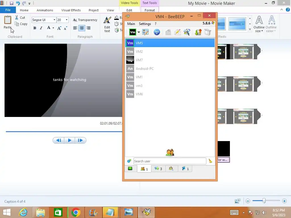Open the View ribbon tab
The height and width of the screenshot is (218, 291).
(x=110, y=10)
